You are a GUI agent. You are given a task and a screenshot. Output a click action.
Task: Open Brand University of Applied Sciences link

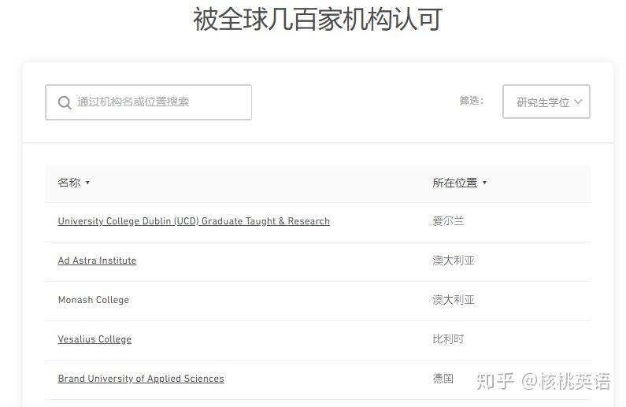coord(141,379)
